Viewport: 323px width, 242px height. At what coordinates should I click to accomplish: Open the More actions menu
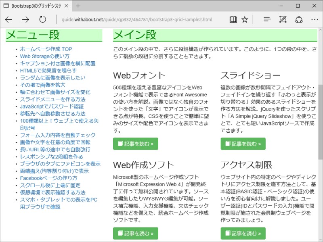click(315, 19)
